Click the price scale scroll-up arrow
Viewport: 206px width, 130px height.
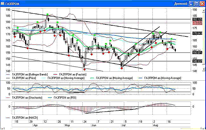pyautogui.click(x=204, y=10)
